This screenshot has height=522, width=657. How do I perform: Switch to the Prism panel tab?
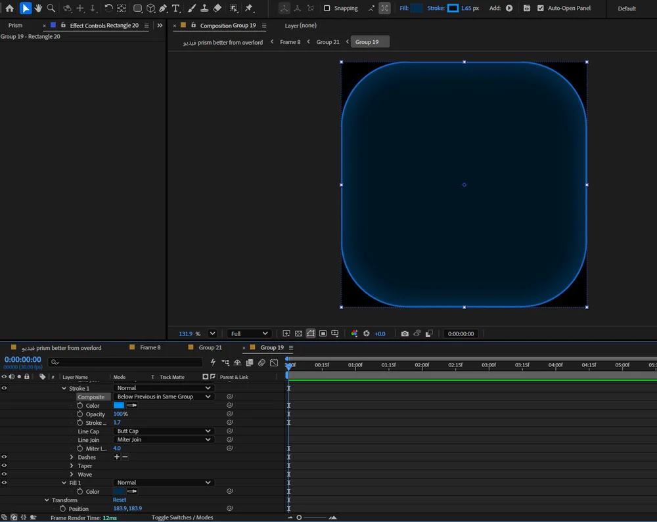16,25
